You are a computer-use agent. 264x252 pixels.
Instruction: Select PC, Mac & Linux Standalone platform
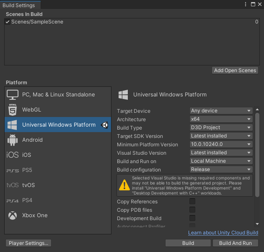[x=58, y=95]
